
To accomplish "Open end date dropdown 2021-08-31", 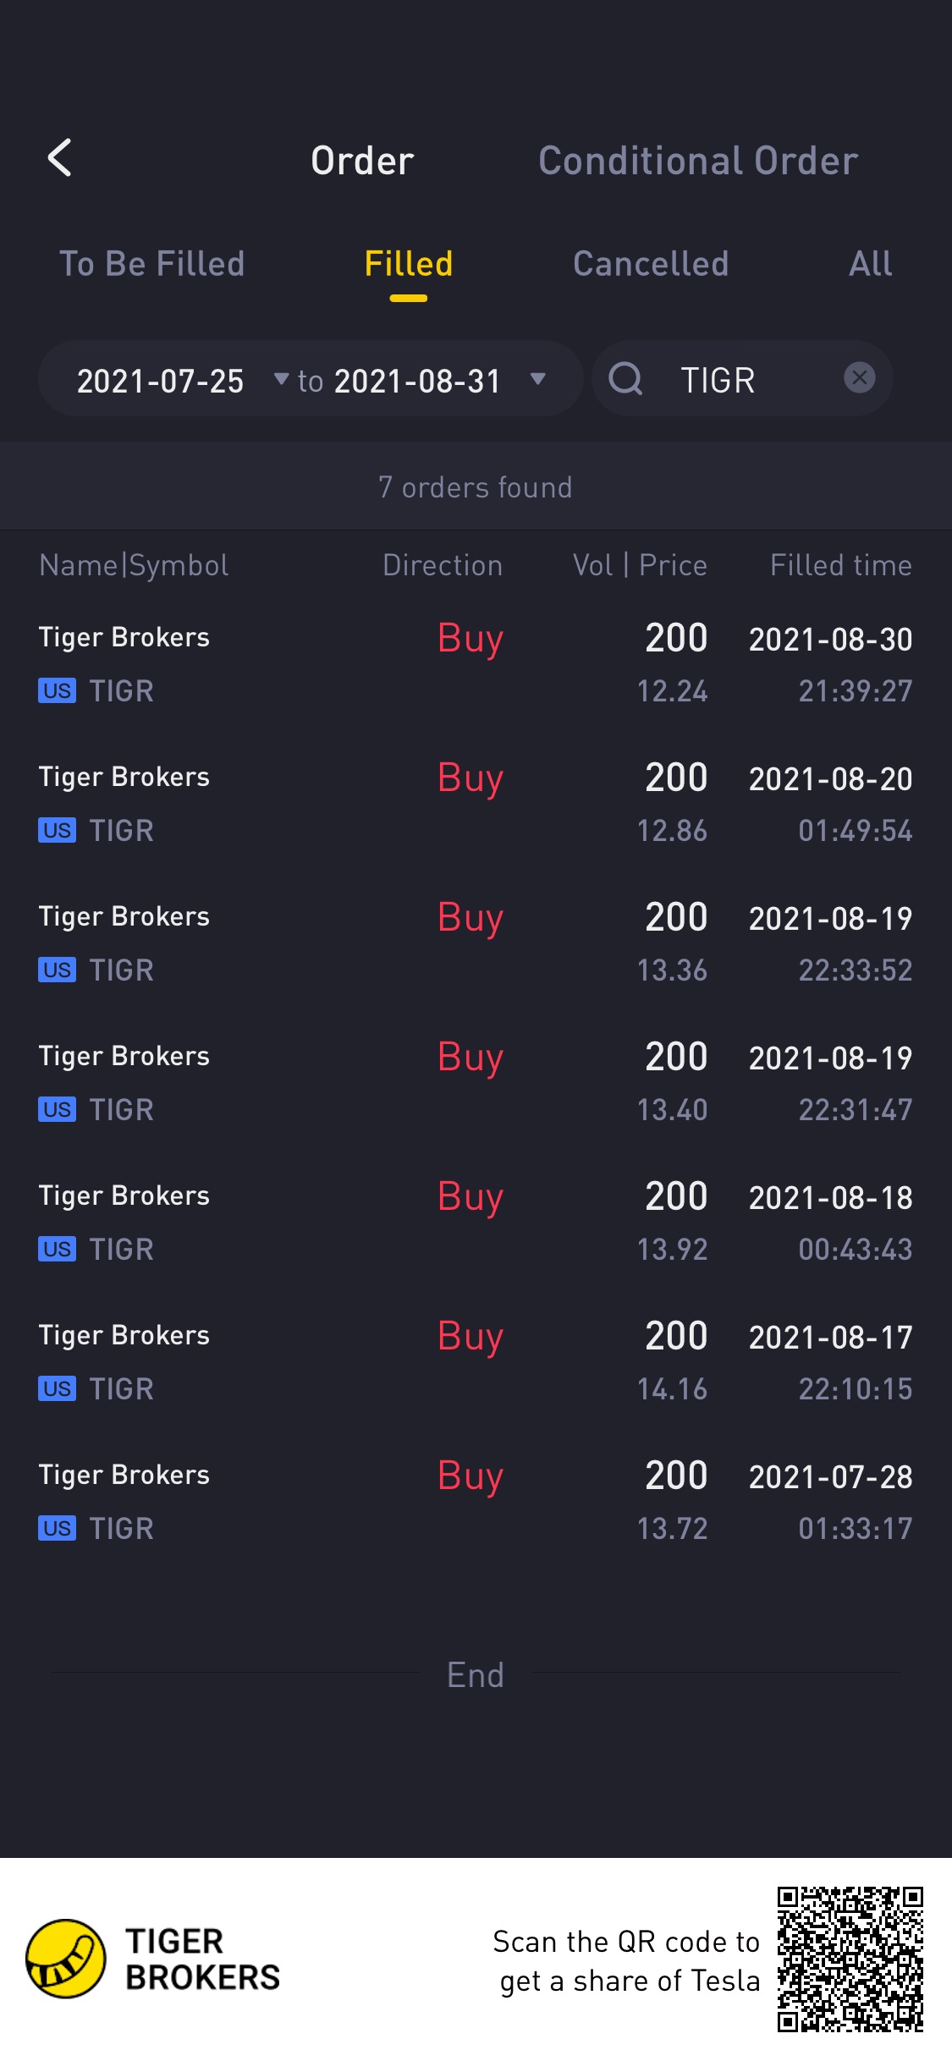I will [440, 380].
